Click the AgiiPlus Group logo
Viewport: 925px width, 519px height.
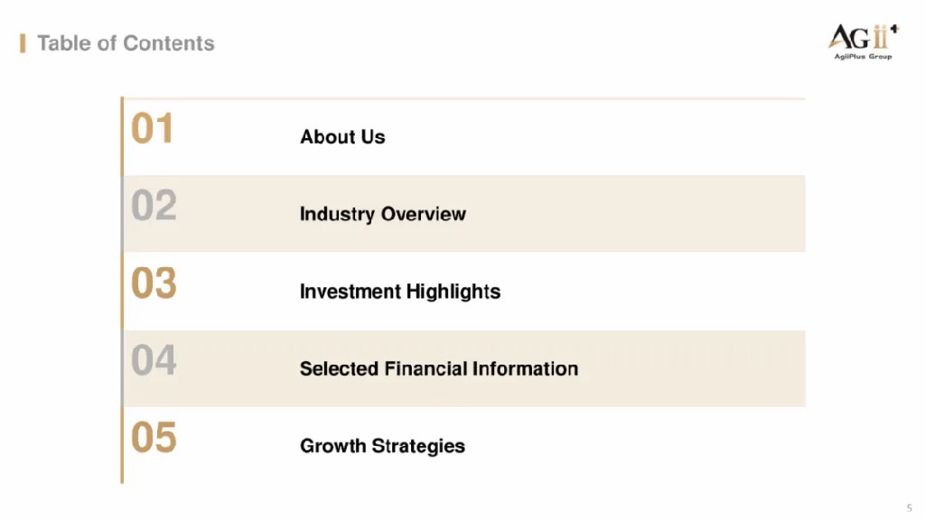click(864, 42)
